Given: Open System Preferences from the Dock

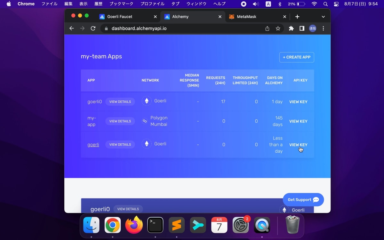Looking at the screenshot, I should tap(241, 225).
